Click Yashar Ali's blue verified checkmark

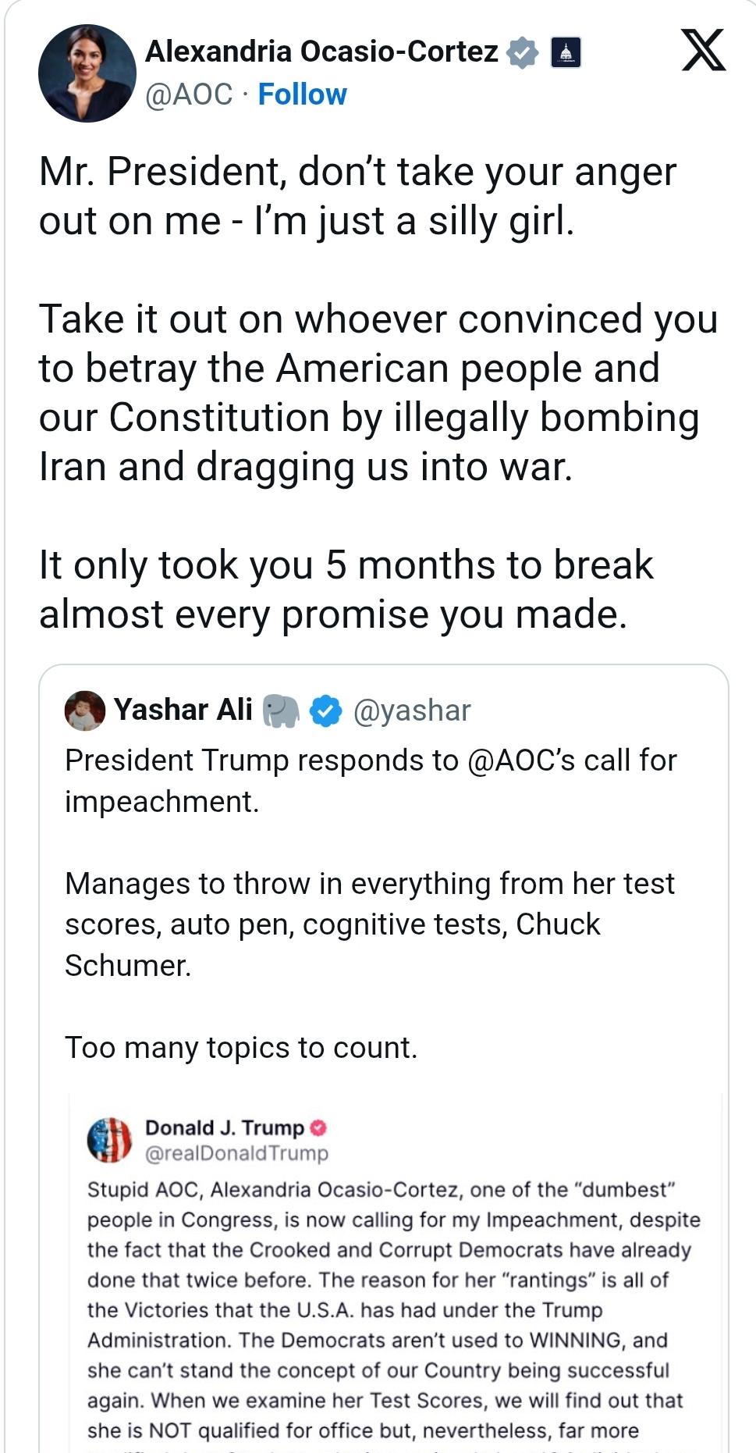pyautogui.click(x=325, y=710)
